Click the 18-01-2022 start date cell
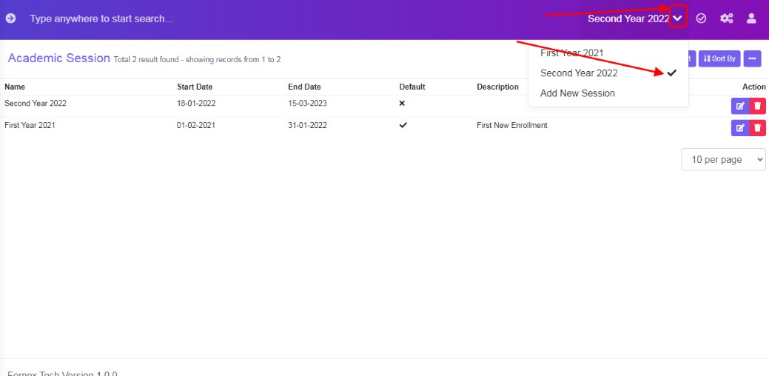Viewport: 769px width, 376px height. 196,104
